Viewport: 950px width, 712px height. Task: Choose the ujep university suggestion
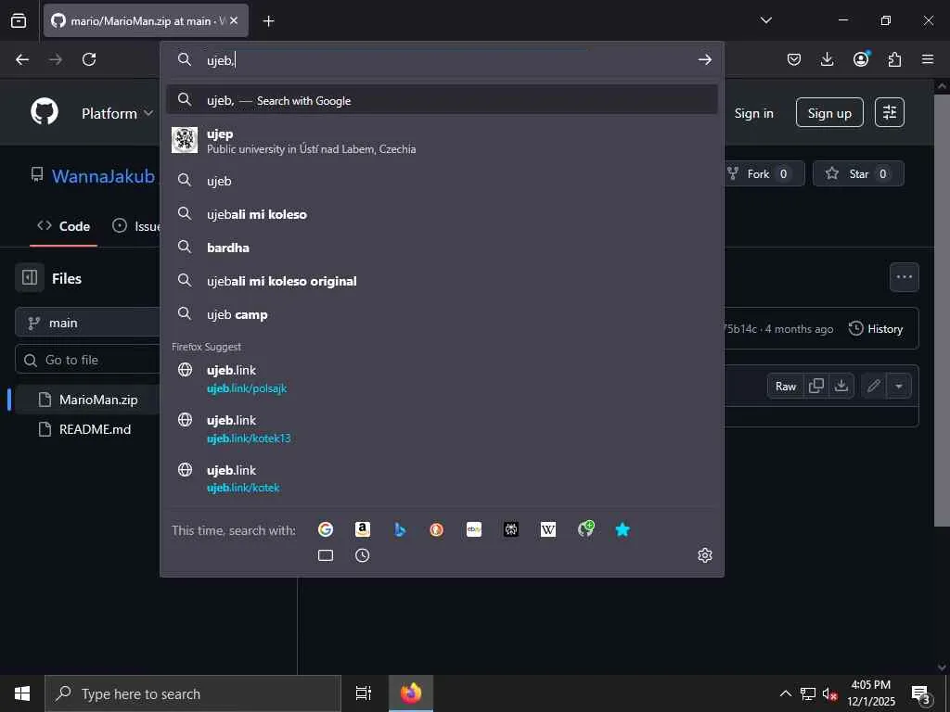tap(442, 141)
